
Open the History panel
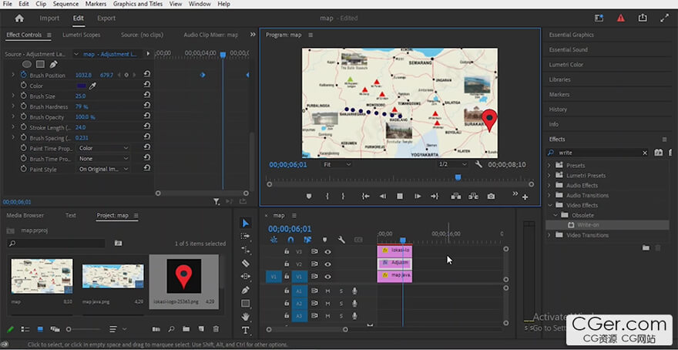558,109
